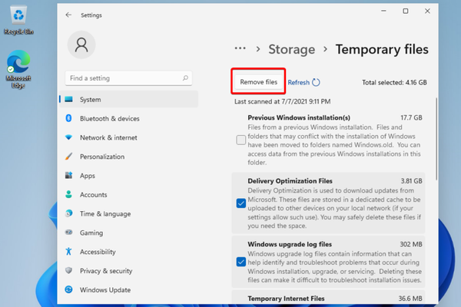The width and height of the screenshot is (461, 307).
Task: Click the chevron before Temporary files
Action: point(325,49)
